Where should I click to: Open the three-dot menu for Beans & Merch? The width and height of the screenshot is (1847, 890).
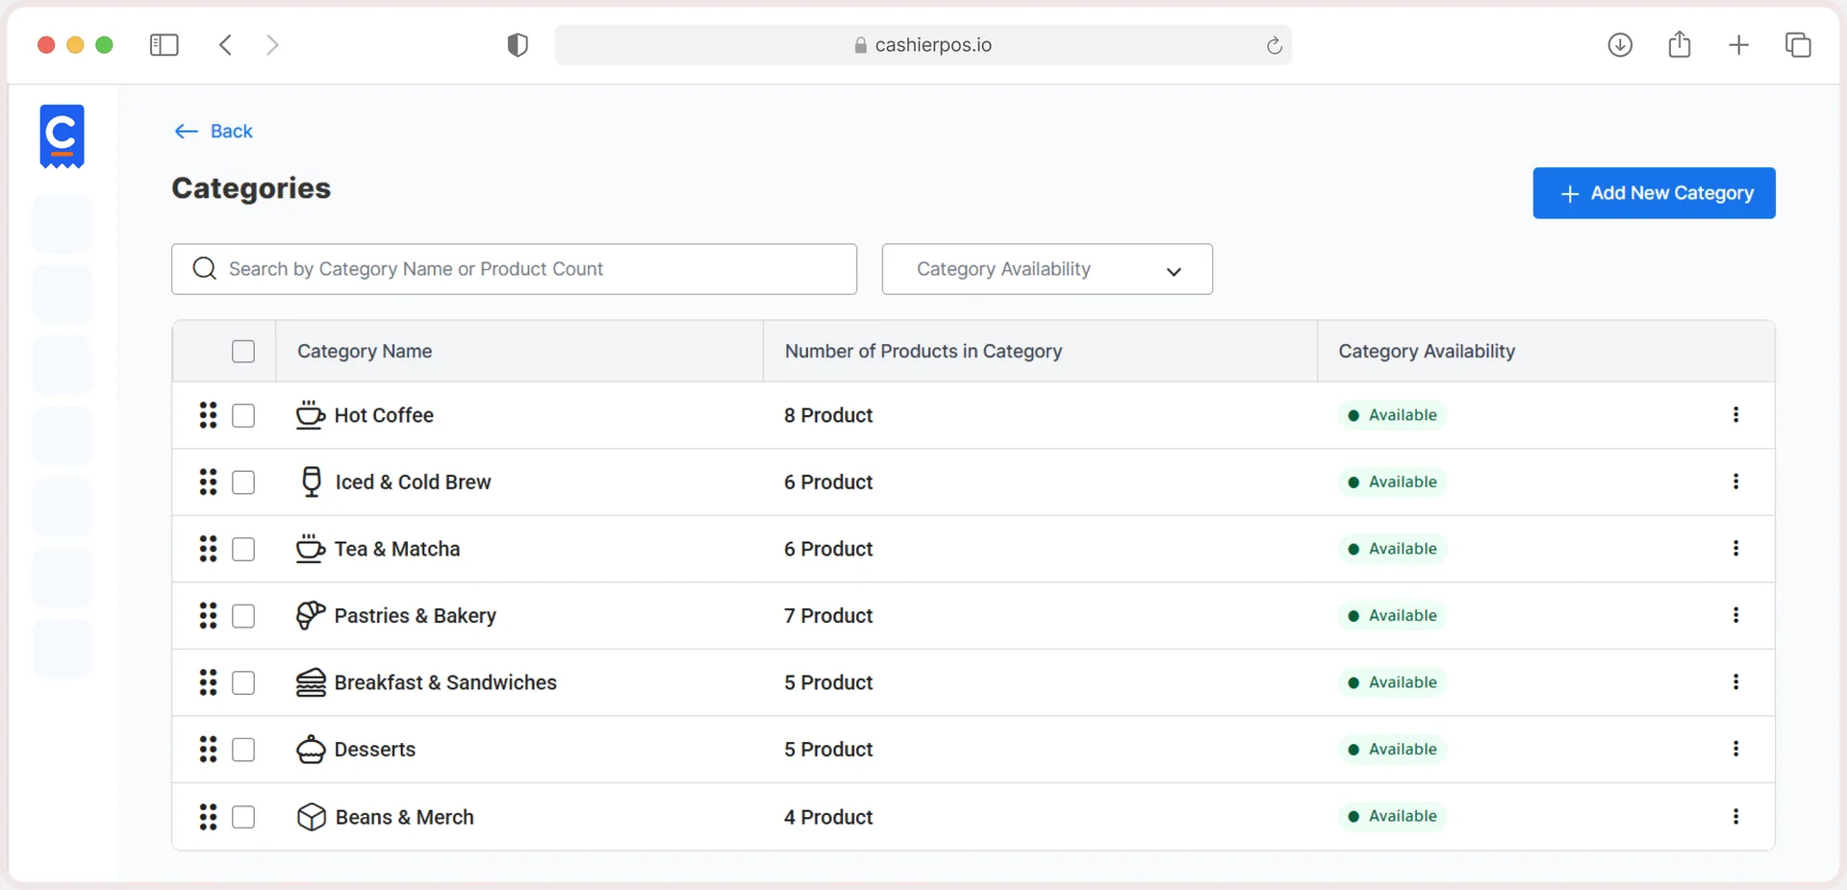point(1735,816)
